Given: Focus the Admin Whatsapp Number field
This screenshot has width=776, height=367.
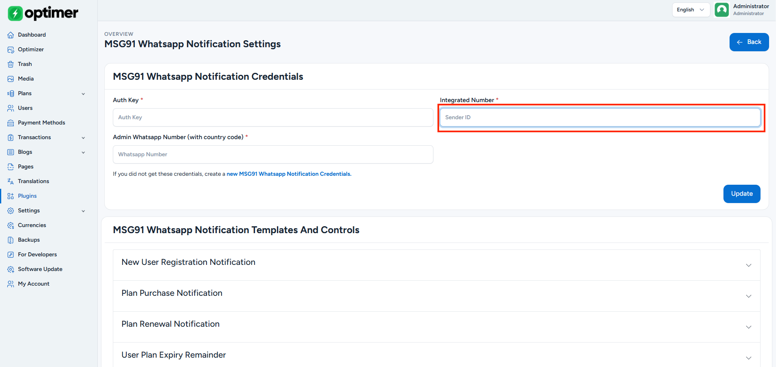Looking at the screenshot, I should point(273,155).
